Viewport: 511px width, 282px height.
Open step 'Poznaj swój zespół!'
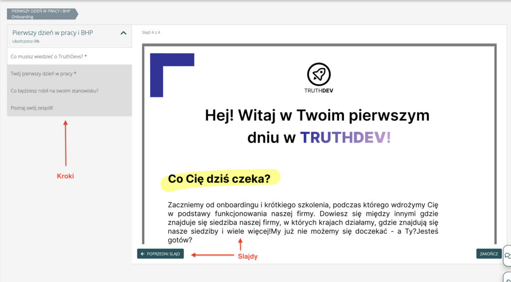32,107
